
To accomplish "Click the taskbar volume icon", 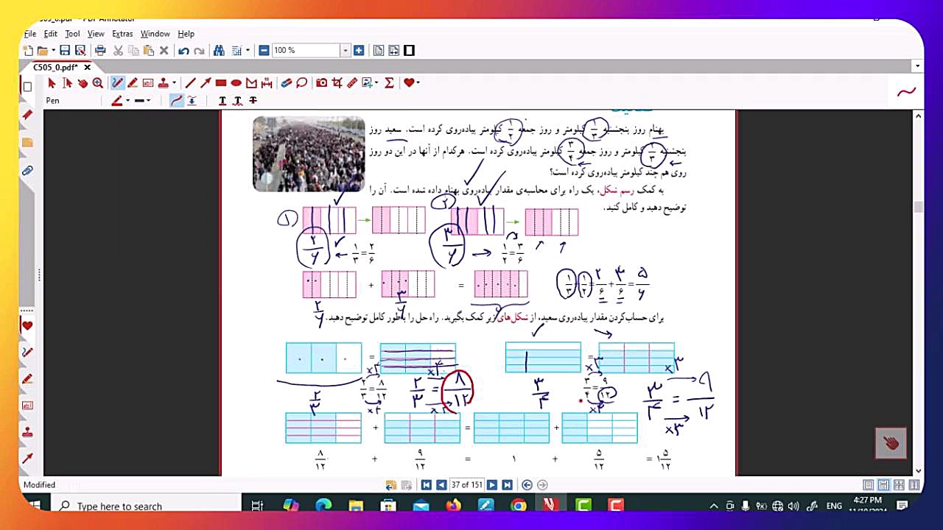I will tap(793, 506).
